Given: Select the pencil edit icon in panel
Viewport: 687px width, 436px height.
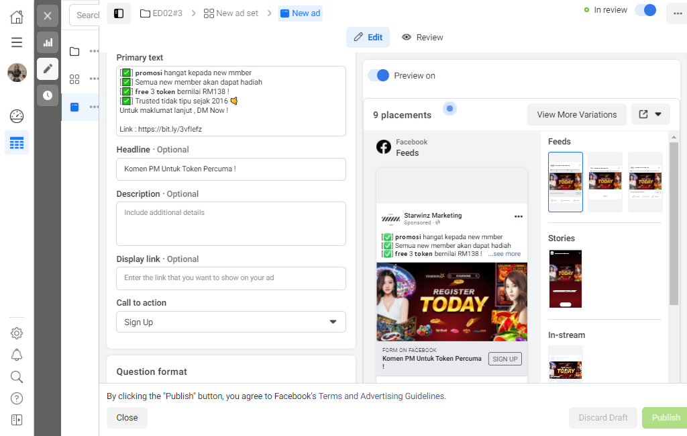Looking at the screenshot, I should click(48, 69).
